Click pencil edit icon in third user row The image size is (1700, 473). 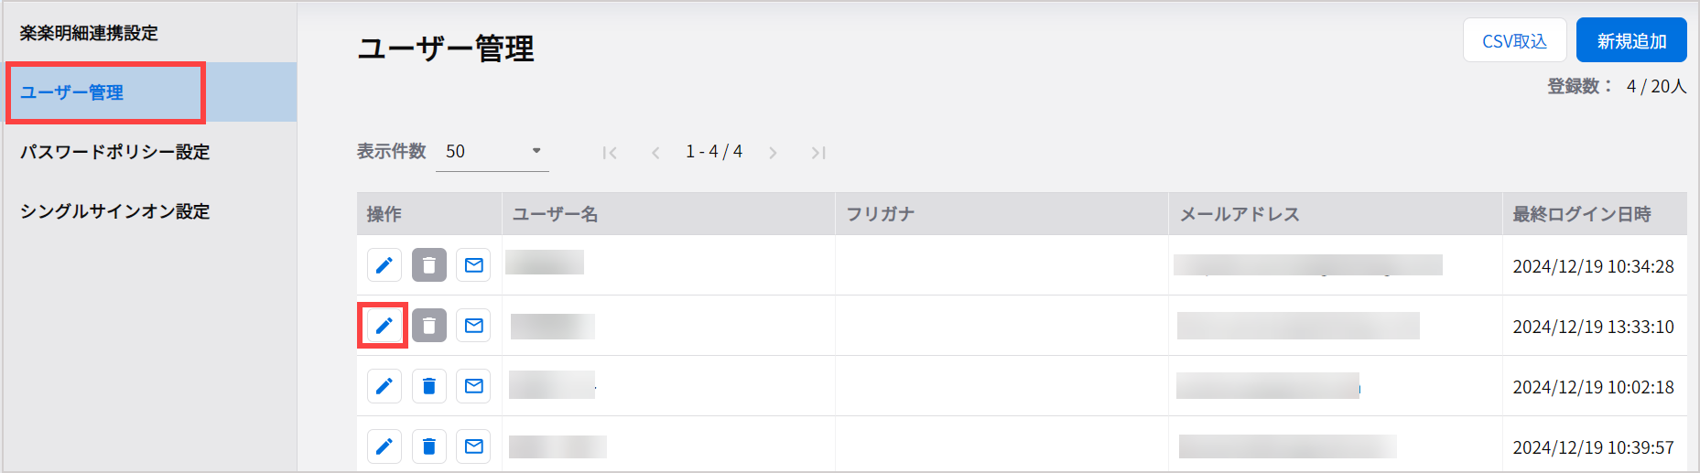tap(384, 386)
